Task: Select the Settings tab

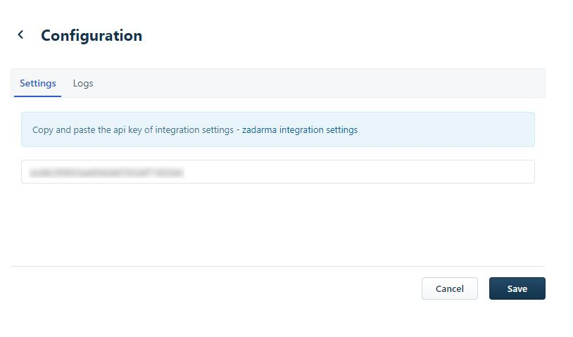Action: (x=38, y=83)
